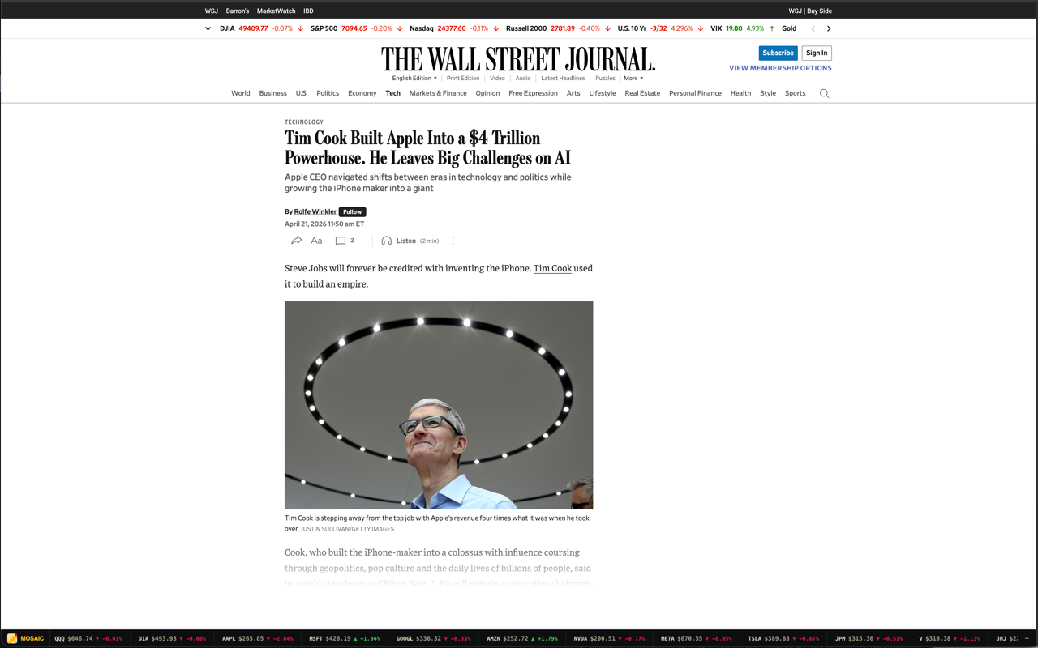This screenshot has width=1038, height=648.
Task: Expand the market data bar chevron beside DJIA
Action: coord(208,28)
